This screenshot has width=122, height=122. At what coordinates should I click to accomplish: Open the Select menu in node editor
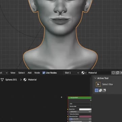tap(21, 73)
